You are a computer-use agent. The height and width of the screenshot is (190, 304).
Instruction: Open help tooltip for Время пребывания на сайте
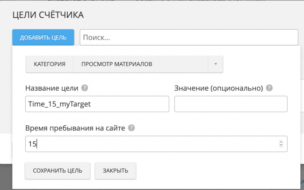pyautogui.click(x=132, y=127)
